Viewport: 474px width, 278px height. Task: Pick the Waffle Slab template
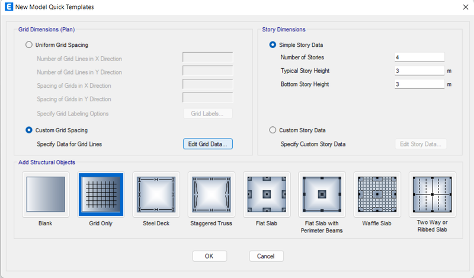tap(377, 194)
